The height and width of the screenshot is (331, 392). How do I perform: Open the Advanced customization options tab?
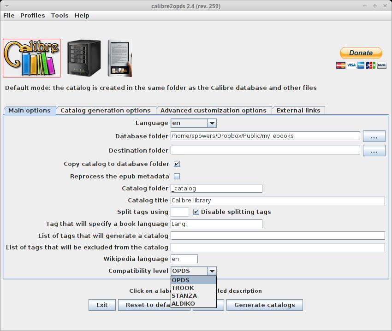tap(213, 111)
